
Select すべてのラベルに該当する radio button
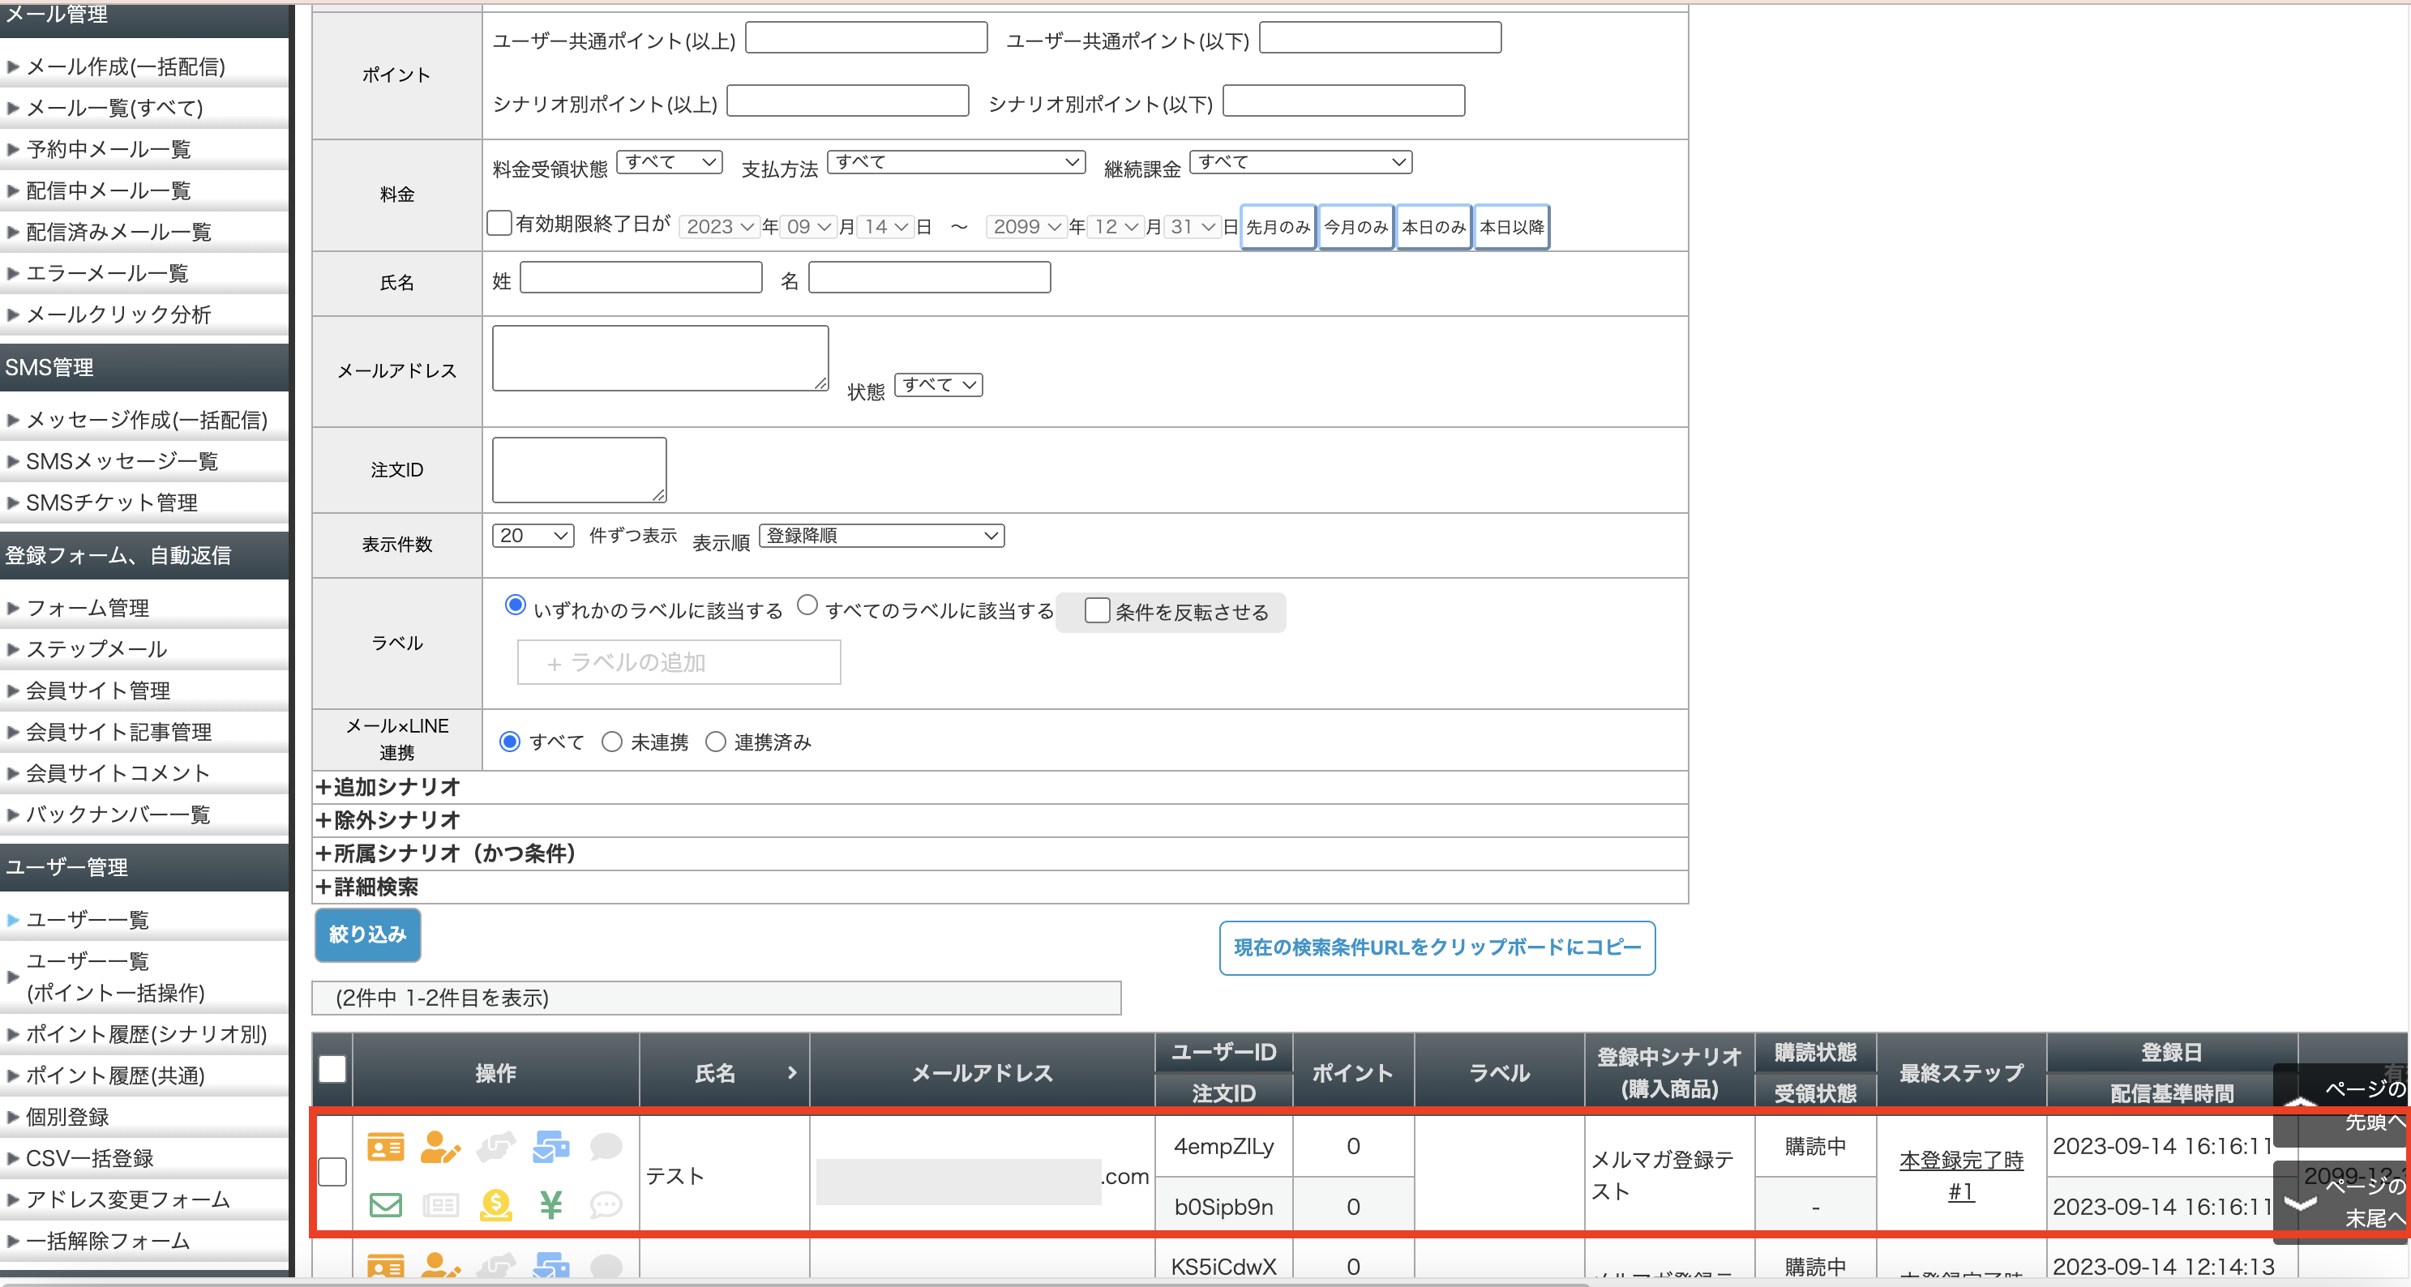coord(807,605)
